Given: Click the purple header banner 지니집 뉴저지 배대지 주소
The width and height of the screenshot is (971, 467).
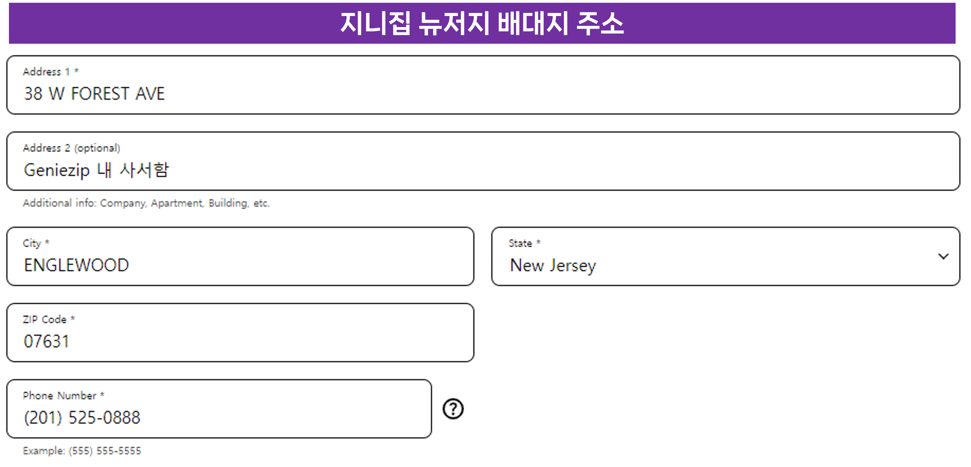Looking at the screenshot, I should (x=482, y=23).
